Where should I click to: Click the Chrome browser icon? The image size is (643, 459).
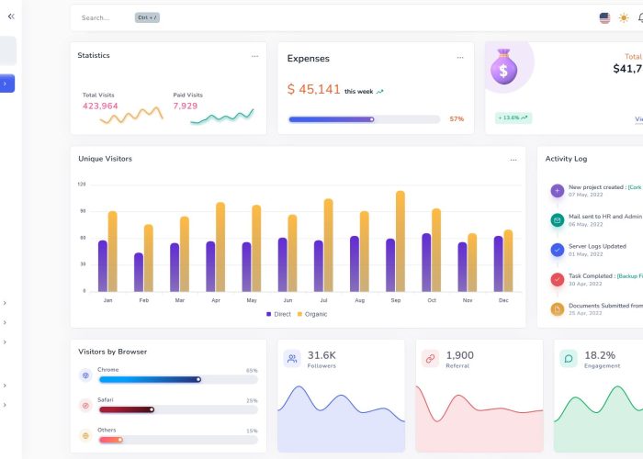coord(85,375)
